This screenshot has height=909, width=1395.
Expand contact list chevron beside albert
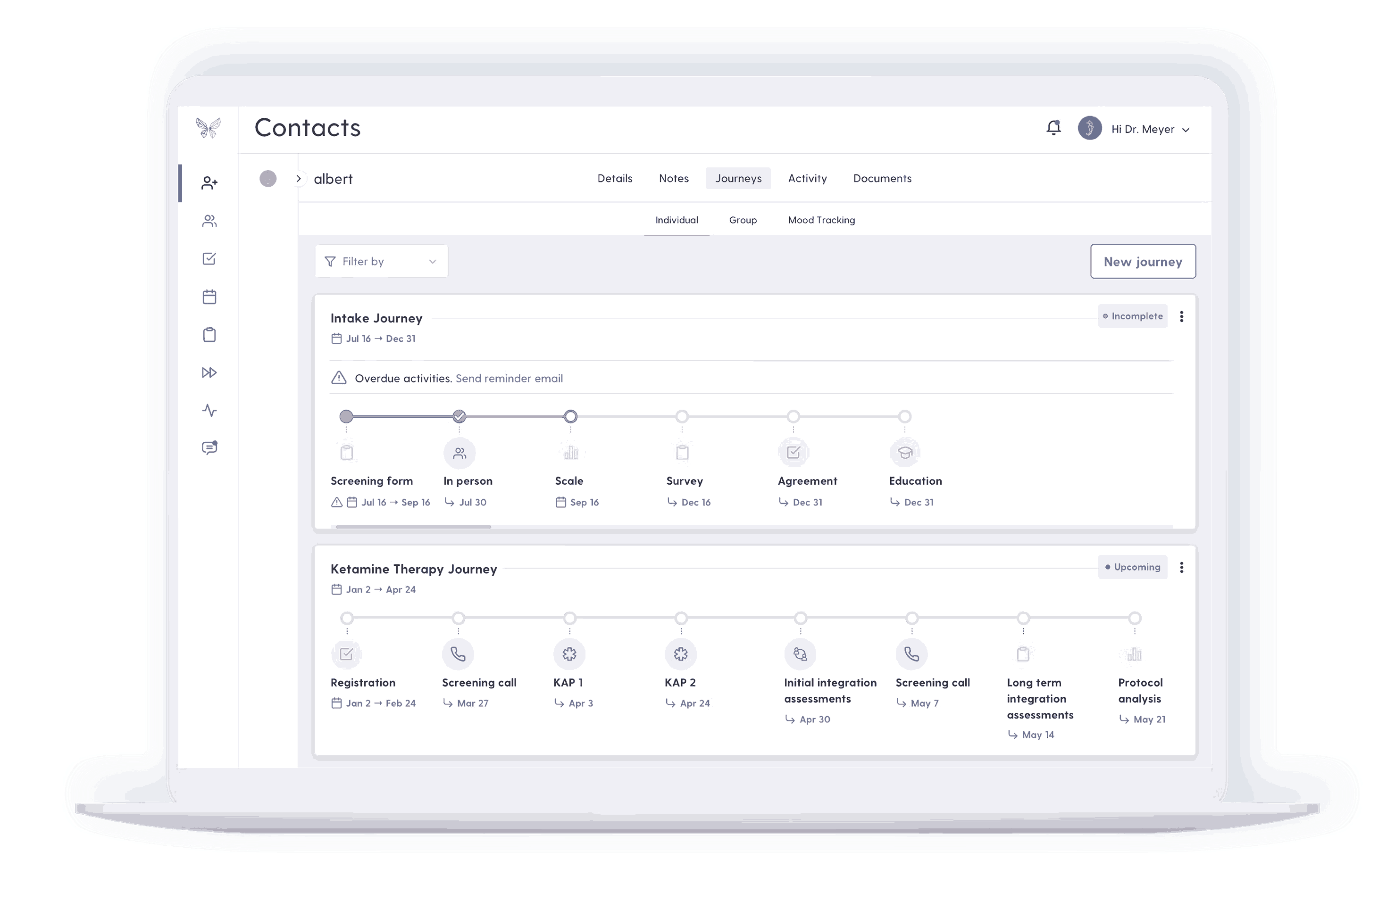tap(298, 179)
